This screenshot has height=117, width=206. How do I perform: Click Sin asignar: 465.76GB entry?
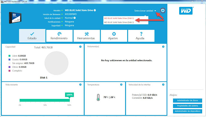pos(23,63)
